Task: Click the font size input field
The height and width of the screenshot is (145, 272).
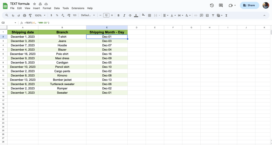Action: tap(106, 15)
